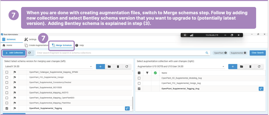This screenshot has width=269, height=115.
Task: Check OpenPlant_Supplemental_Mapping_OpenPlantBIS checkbox
Action: (7, 98)
